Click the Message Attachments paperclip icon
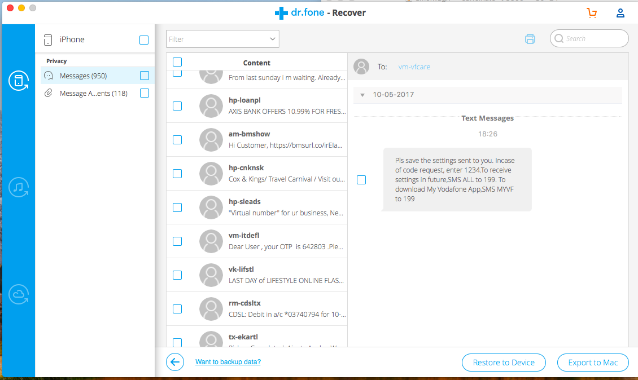Screen dimensions: 638x380 click(49, 93)
